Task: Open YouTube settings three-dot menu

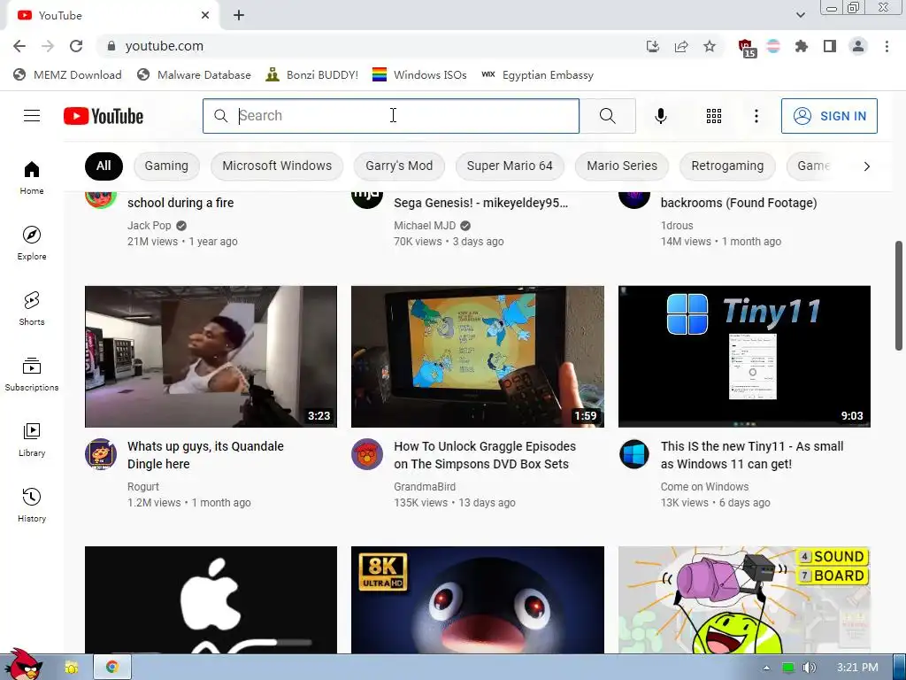Action: (x=756, y=116)
